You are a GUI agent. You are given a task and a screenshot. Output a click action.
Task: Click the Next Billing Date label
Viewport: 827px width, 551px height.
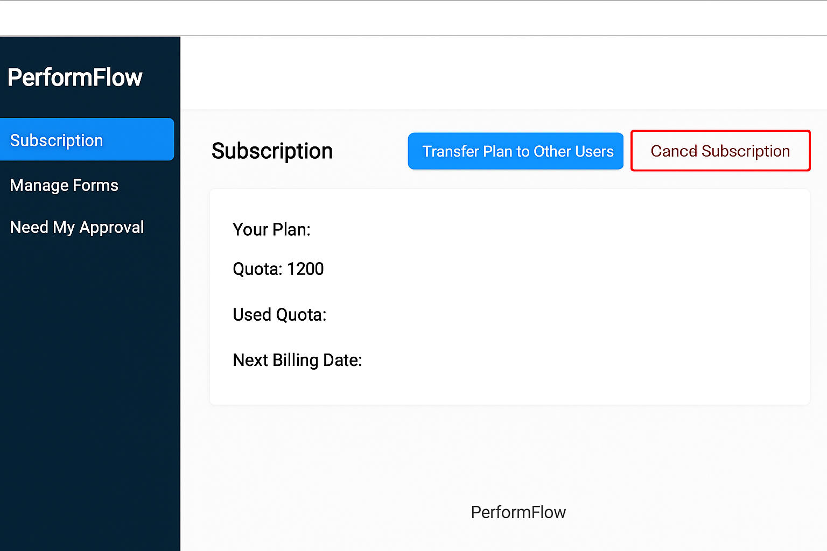coord(297,360)
